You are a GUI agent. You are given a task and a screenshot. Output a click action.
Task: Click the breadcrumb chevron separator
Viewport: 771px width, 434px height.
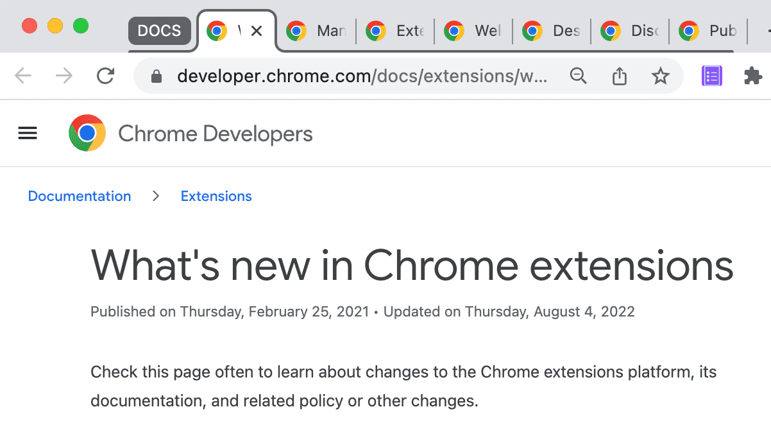click(x=155, y=196)
